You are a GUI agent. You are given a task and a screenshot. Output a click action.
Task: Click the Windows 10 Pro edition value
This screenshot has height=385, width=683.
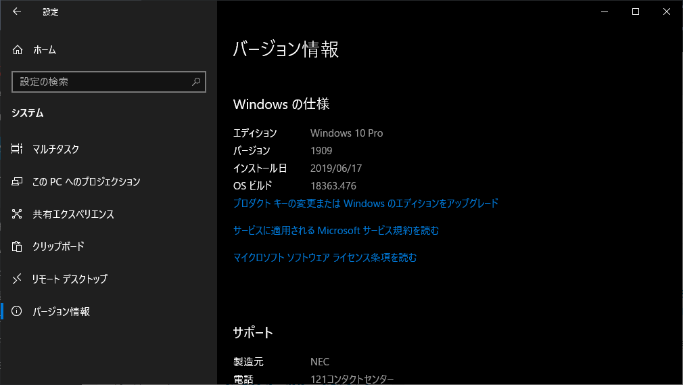click(x=347, y=133)
